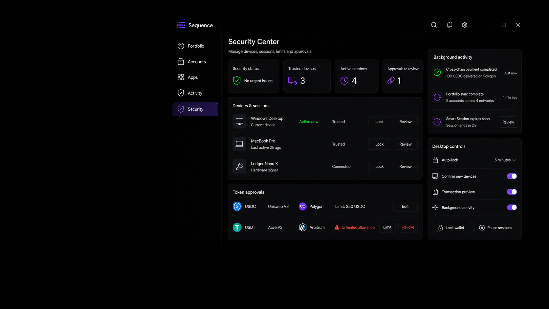Review the MacBook Pro device
549x309 pixels.
coord(405,144)
